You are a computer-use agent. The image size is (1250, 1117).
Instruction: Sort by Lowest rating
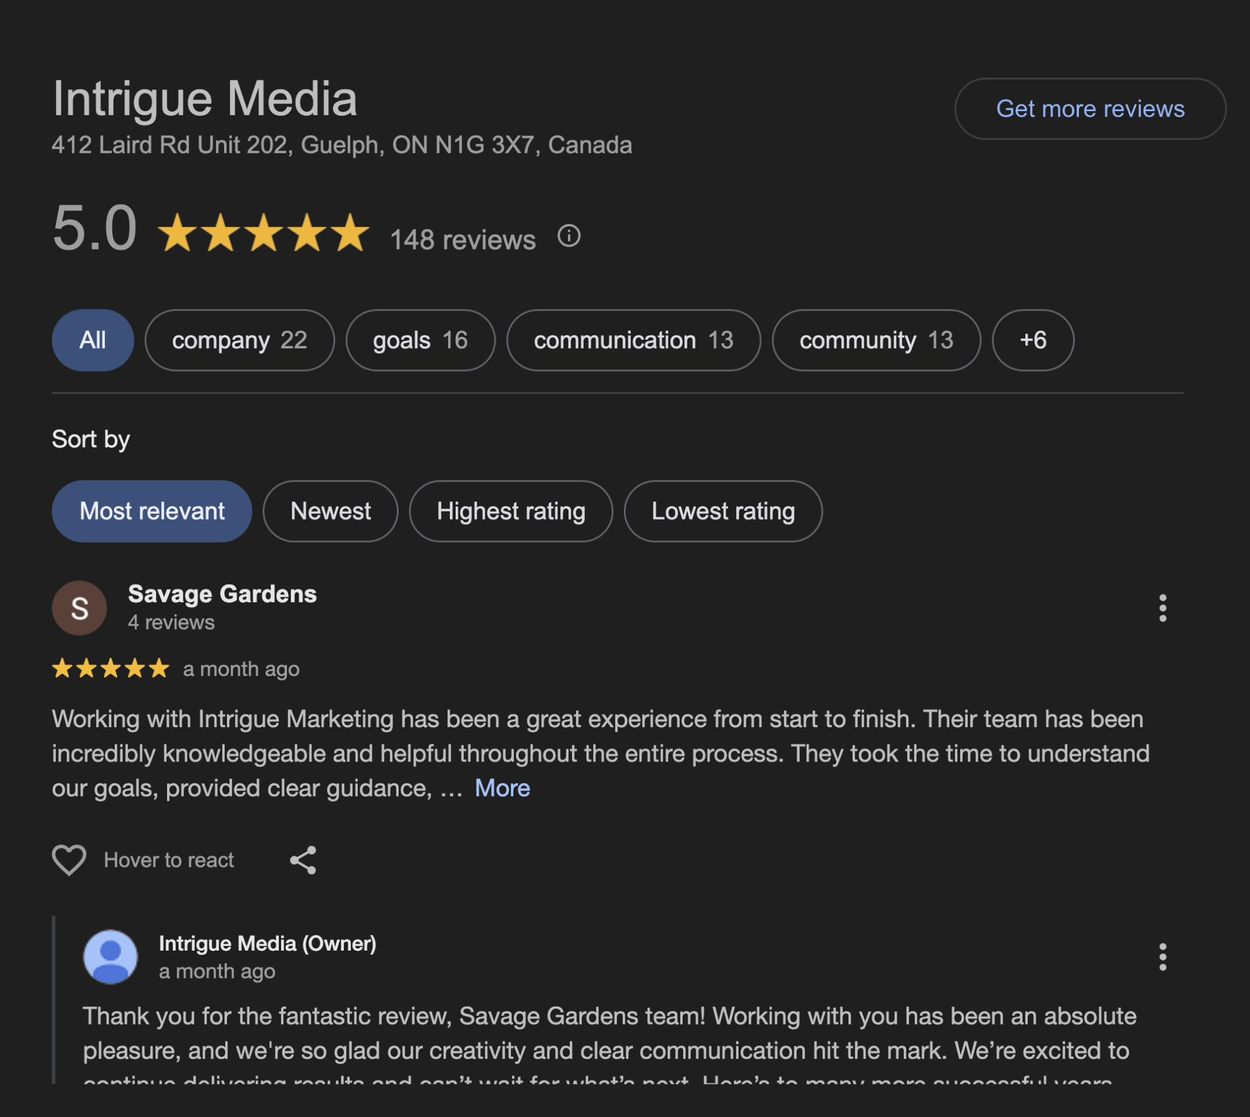click(723, 511)
